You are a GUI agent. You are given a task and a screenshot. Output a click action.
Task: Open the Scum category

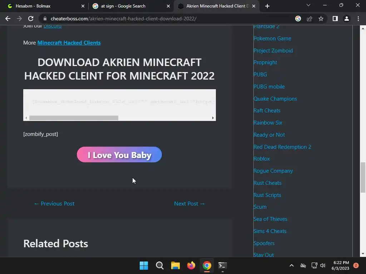click(260, 207)
